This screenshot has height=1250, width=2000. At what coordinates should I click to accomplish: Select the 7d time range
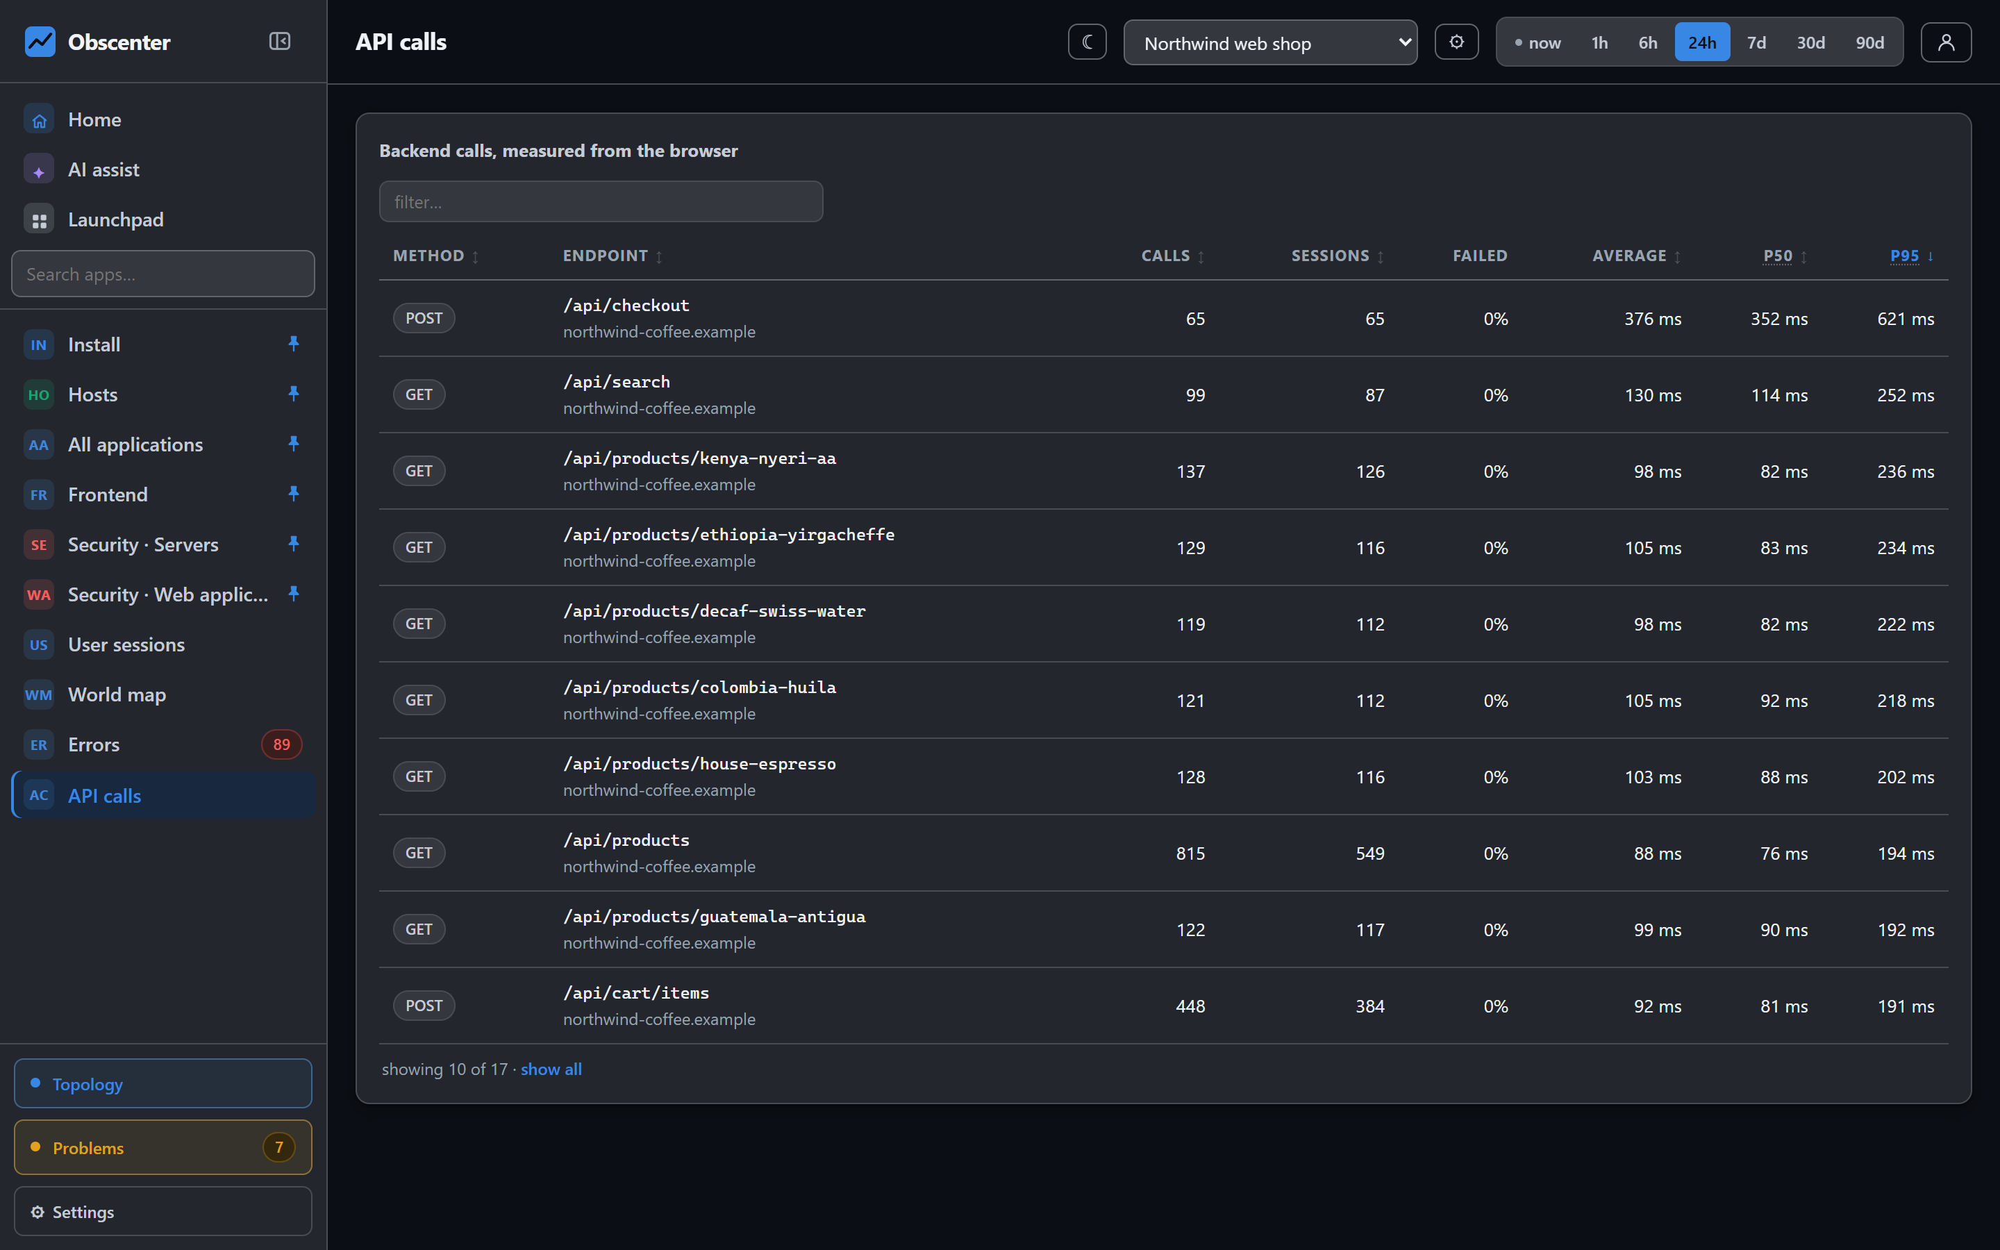[x=1756, y=42]
